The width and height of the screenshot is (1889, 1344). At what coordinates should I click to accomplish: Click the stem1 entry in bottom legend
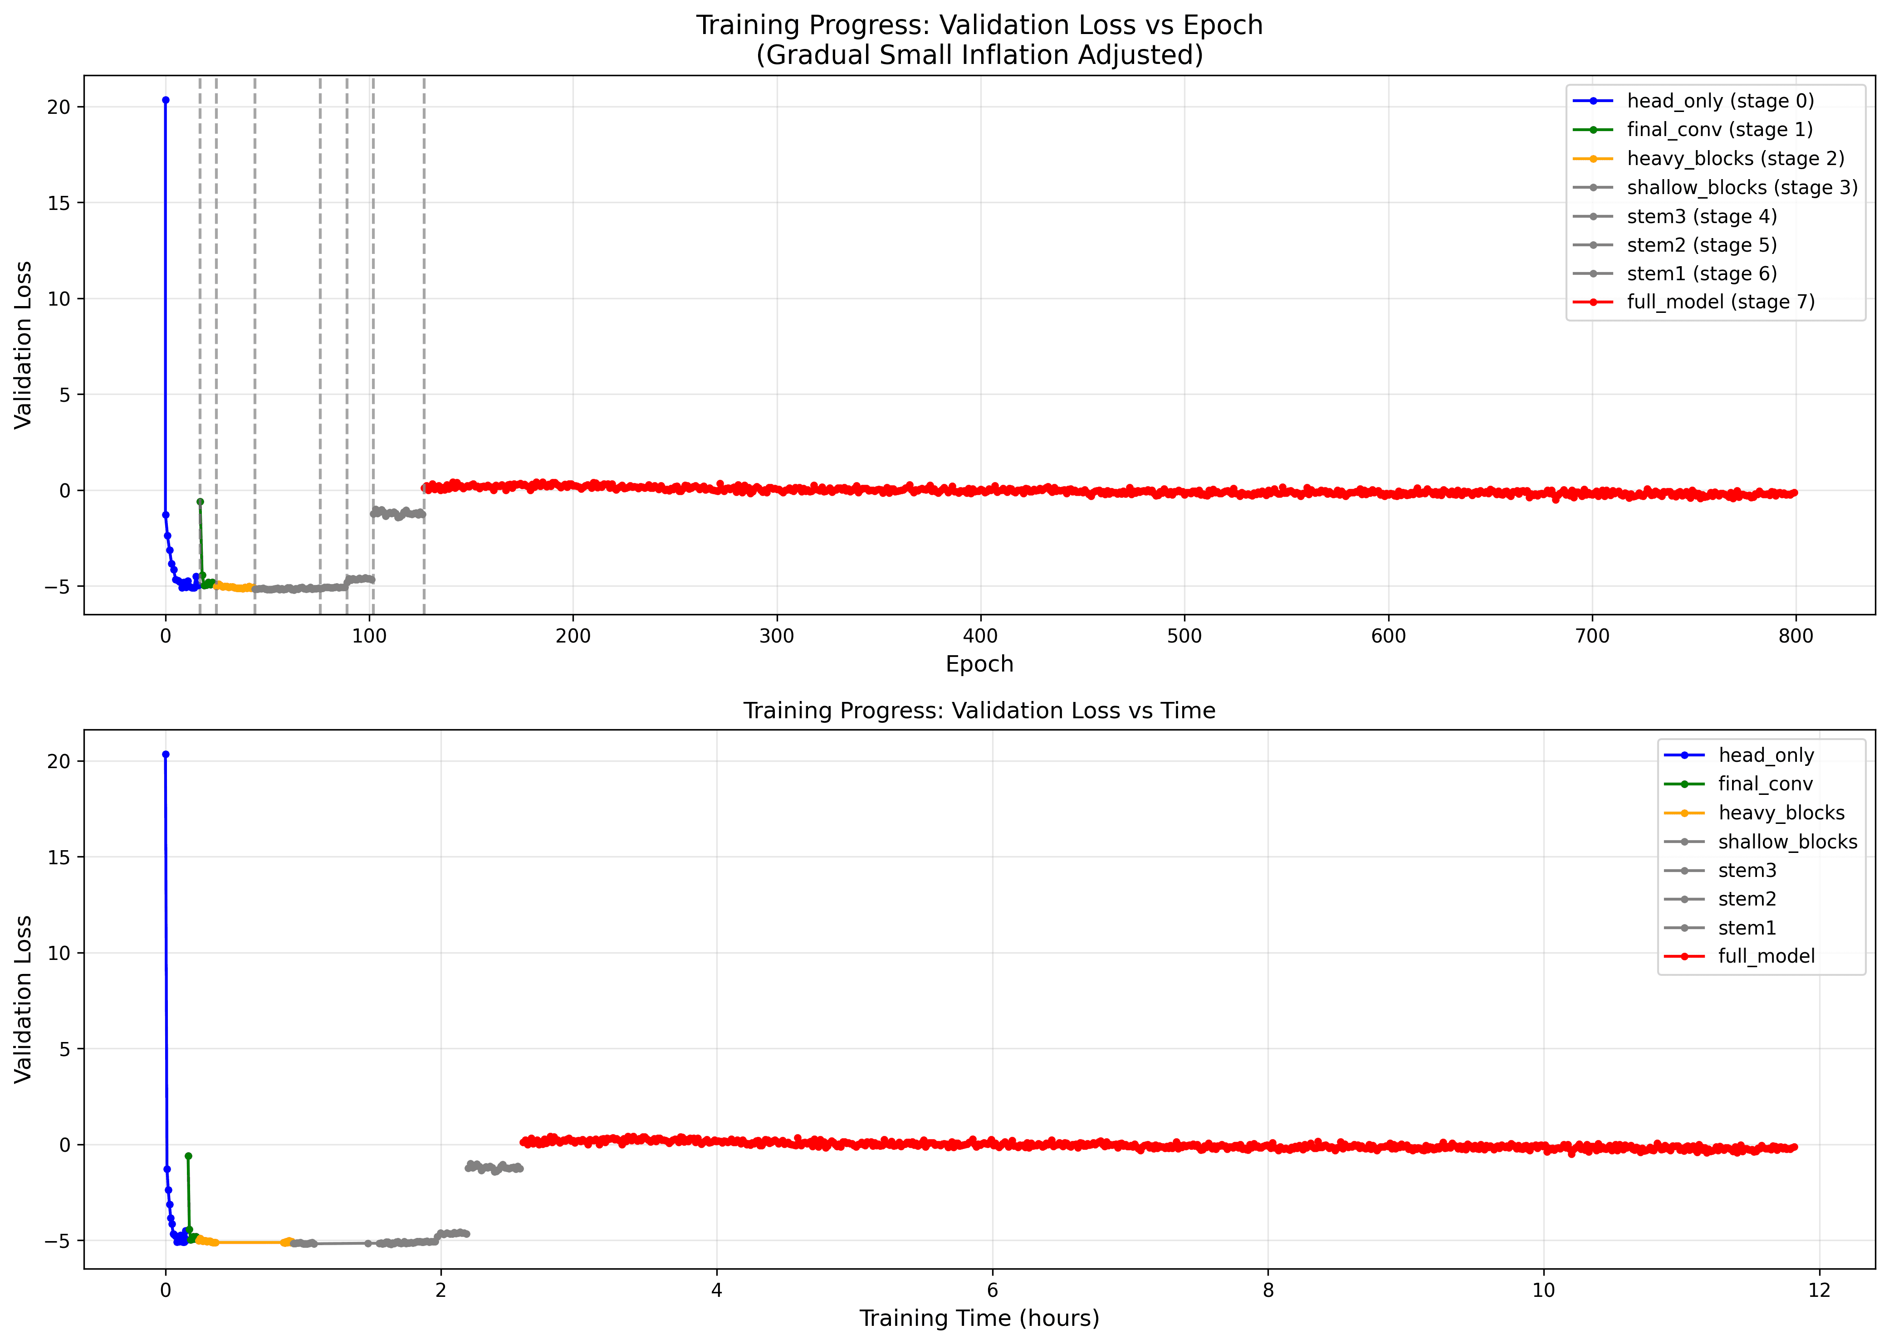pyautogui.click(x=1747, y=928)
